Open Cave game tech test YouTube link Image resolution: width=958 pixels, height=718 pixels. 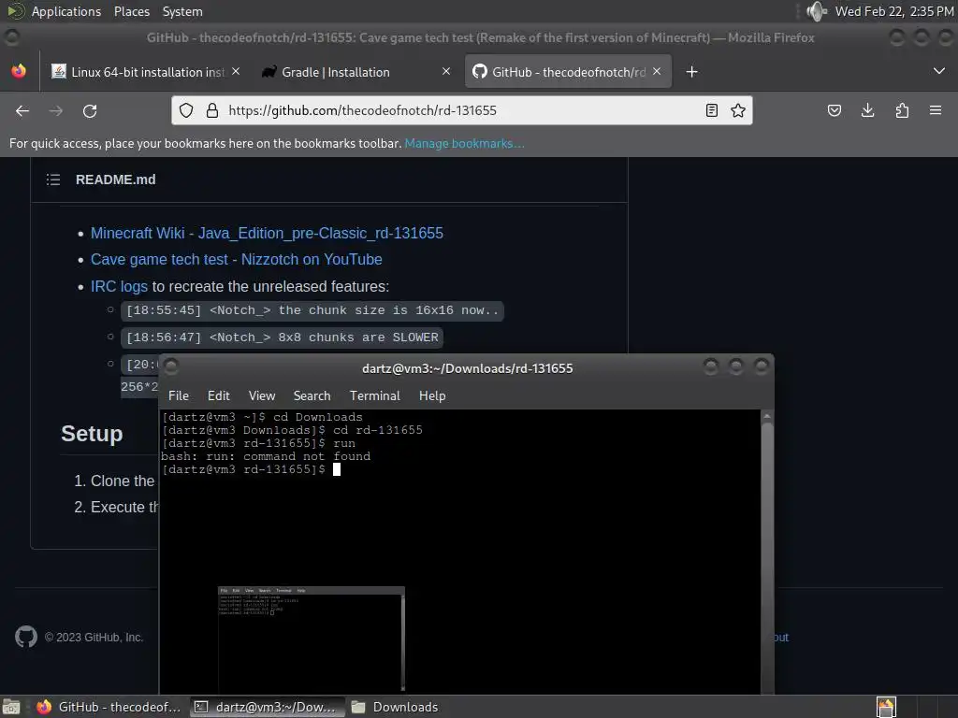[237, 260]
